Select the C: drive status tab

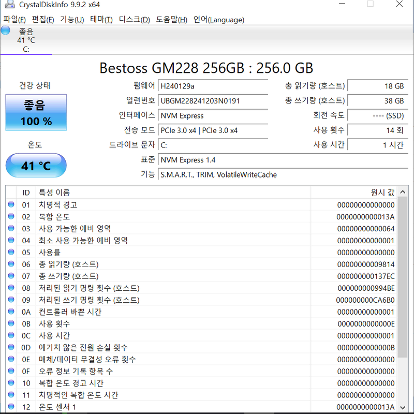(26, 40)
